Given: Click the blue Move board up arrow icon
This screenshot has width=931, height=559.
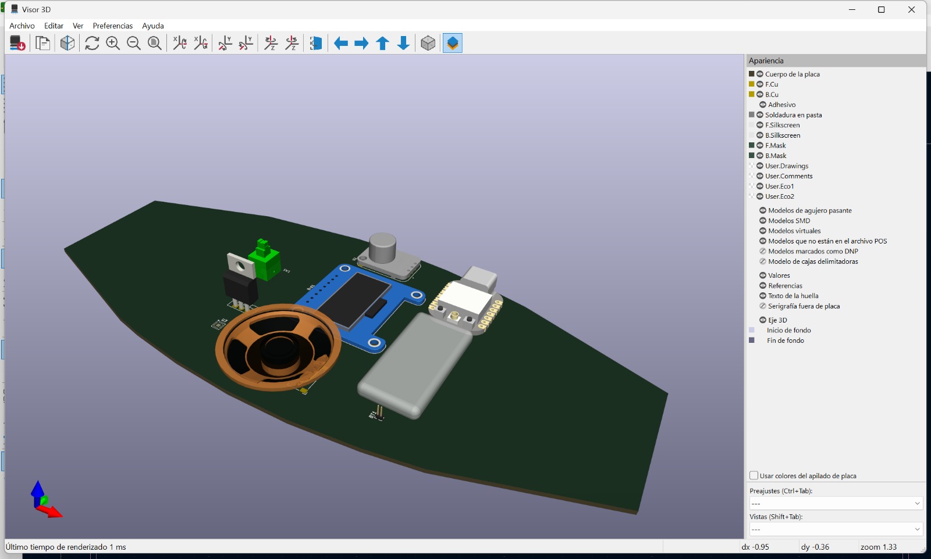Looking at the screenshot, I should pos(383,43).
